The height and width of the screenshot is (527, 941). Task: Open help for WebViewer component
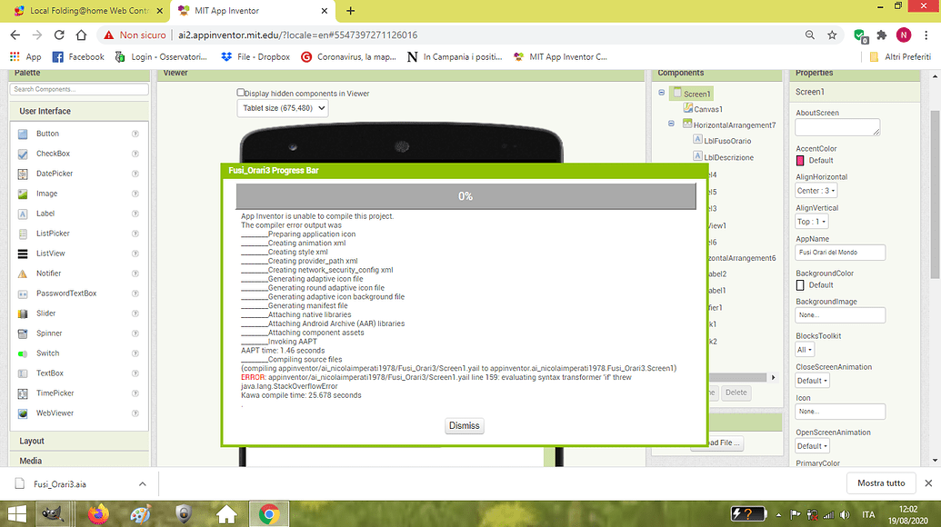(x=135, y=413)
